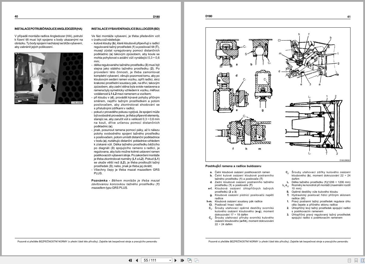Click caption 'Postrkující ramena a radlice buldozeru'
Screen dimensions: 365x264
(x=233, y=166)
